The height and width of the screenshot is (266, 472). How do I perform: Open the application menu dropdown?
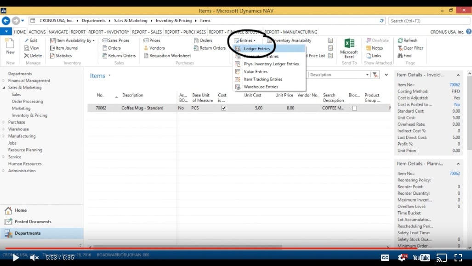click(x=6, y=31)
